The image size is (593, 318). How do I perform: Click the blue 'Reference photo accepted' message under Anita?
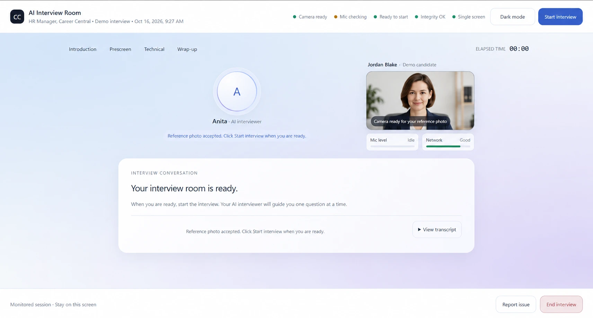click(x=237, y=136)
